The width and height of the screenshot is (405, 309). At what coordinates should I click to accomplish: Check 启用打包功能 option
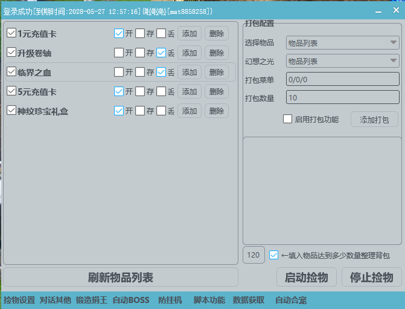click(x=288, y=119)
